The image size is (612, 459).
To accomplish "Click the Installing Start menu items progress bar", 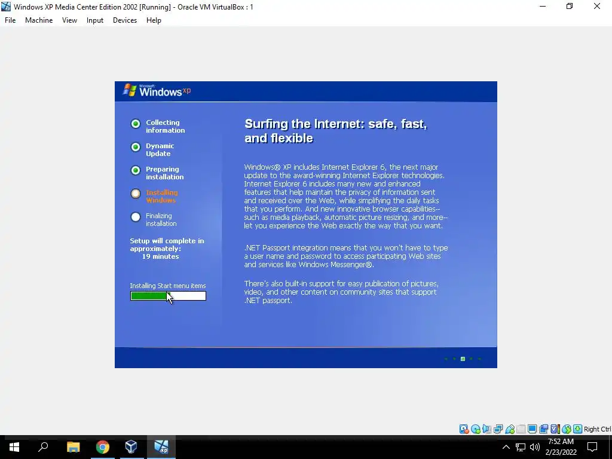I will [168, 296].
